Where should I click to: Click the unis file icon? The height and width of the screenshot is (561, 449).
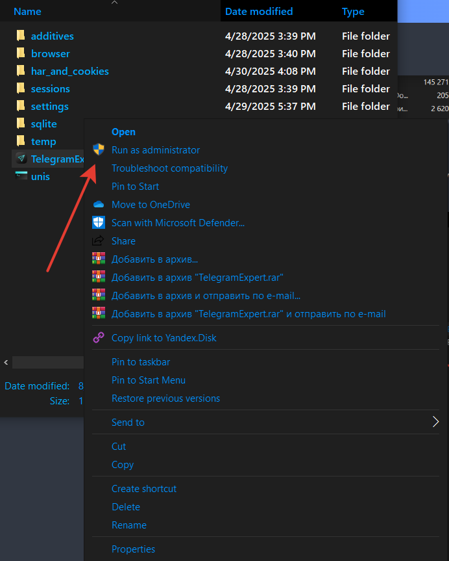pyautogui.click(x=21, y=177)
